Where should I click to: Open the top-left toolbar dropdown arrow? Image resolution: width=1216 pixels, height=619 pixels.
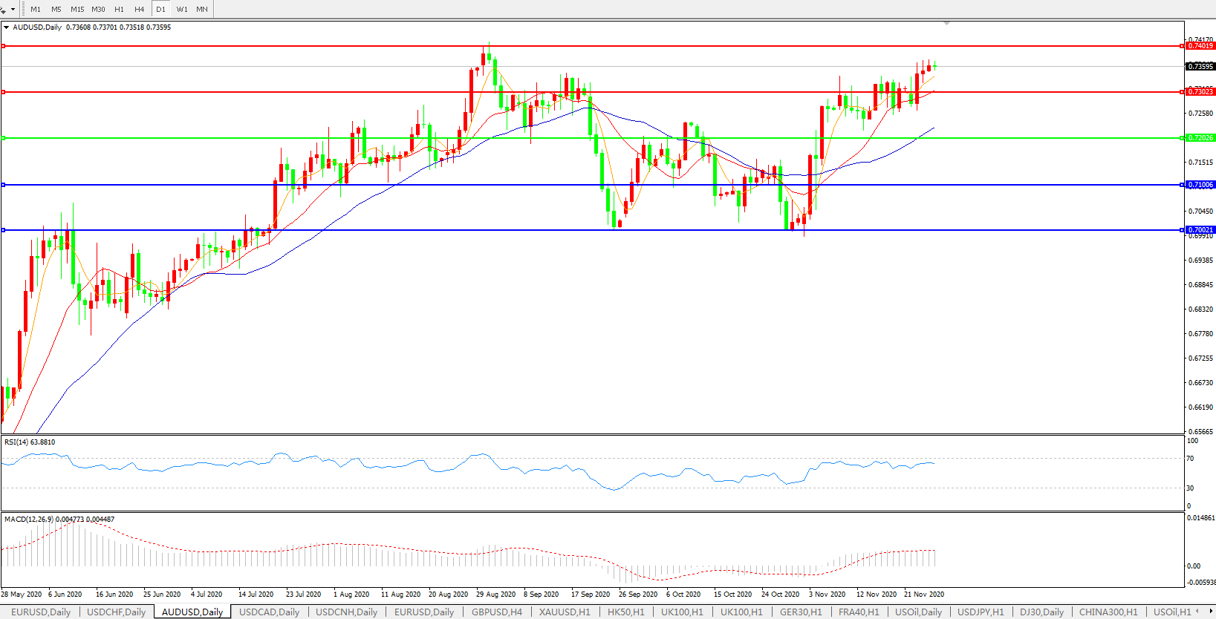13,10
